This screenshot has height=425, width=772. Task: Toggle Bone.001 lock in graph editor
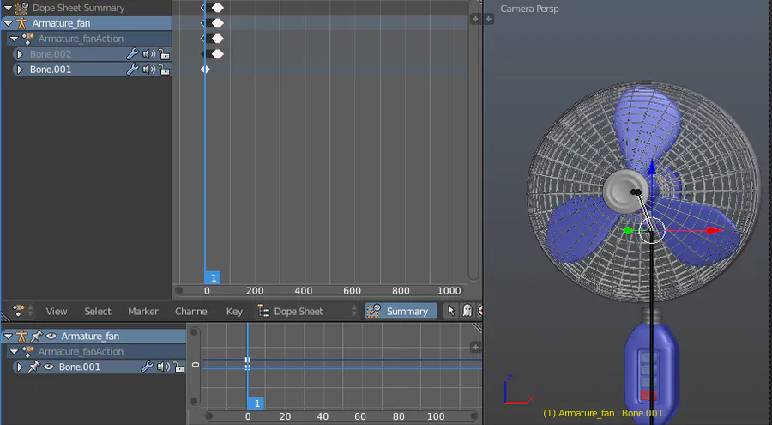[178, 367]
